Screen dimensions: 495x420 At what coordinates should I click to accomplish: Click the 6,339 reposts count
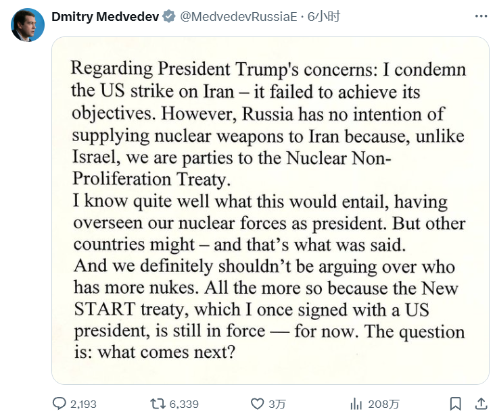tap(184, 404)
